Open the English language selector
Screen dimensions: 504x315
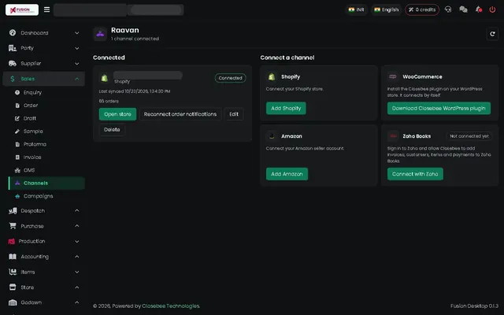point(387,9)
